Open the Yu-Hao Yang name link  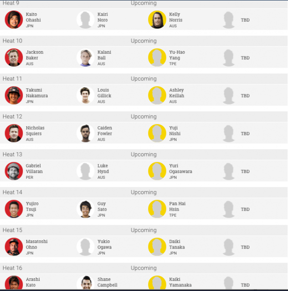coord(177,55)
